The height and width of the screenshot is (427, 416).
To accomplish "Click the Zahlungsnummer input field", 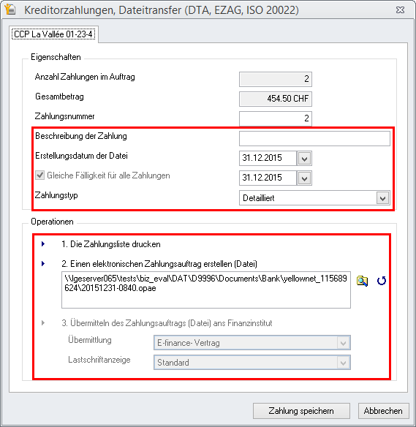I will click(276, 118).
